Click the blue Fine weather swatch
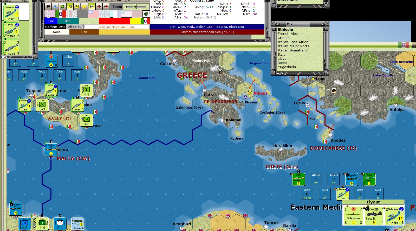The image size is (416, 231). click(51, 21)
